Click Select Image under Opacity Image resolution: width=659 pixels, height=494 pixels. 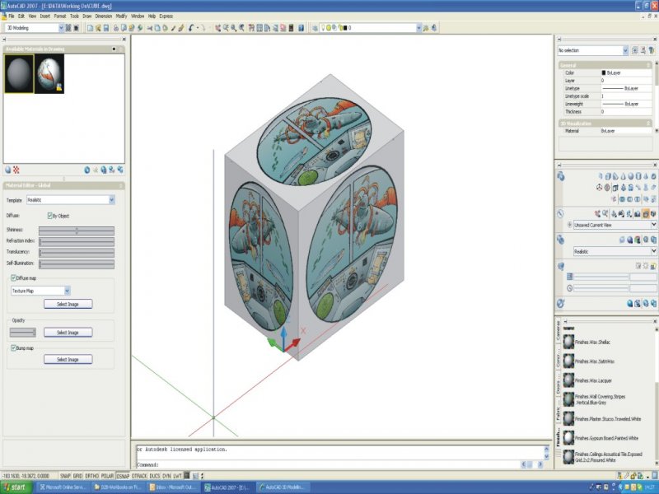point(68,333)
